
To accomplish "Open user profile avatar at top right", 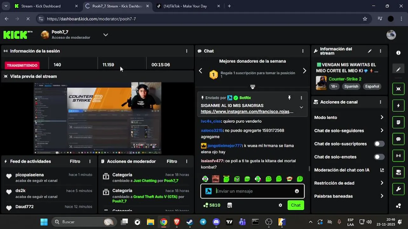I will pyautogui.click(x=391, y=35).
